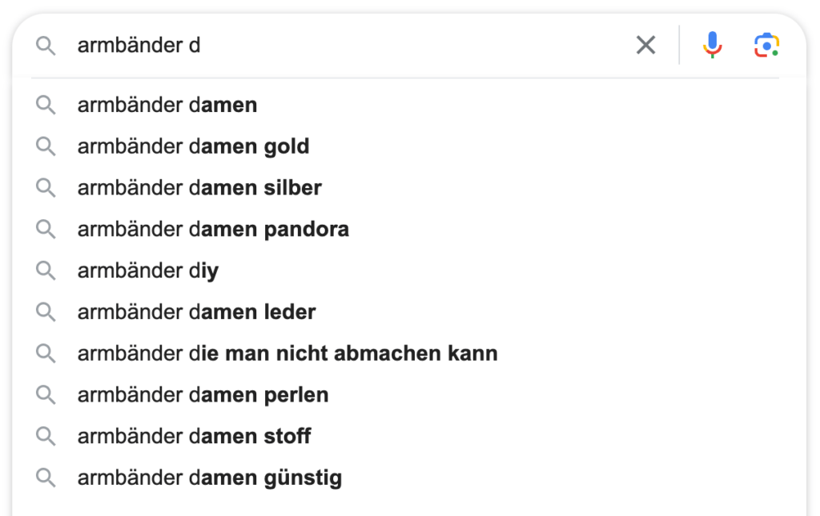Choose the 'armbänder diy' suggestion
The width and height of the screenshot is (820, 516).
tap(409, 270)
